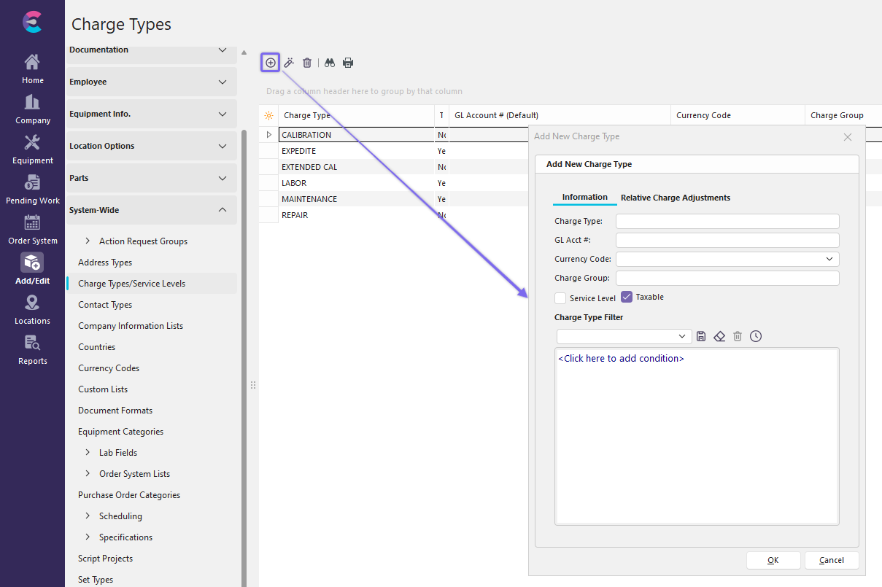
Task: Uncheck the Taxable checkbox
Action: point(627,297)
